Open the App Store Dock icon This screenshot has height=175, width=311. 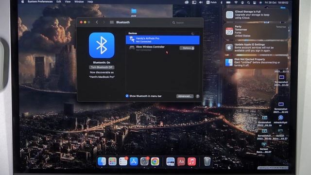(134, 161)
